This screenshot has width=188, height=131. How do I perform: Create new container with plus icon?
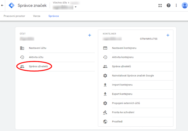[168, 35]
